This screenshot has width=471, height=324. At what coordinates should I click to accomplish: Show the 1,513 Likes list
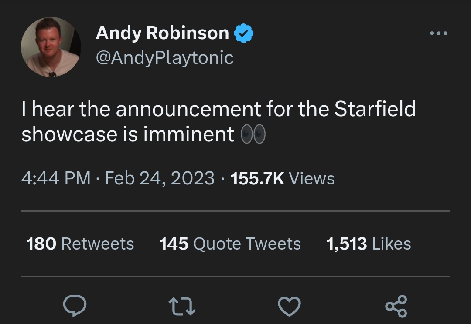click(x=369, y=244)
